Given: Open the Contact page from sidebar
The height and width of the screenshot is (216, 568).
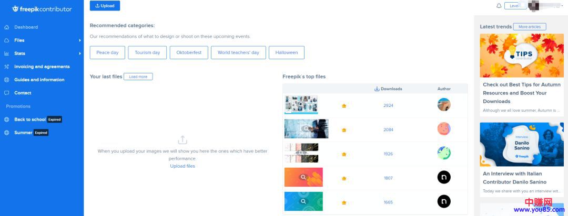Looking at the screenshot, I should pos(23,93).
